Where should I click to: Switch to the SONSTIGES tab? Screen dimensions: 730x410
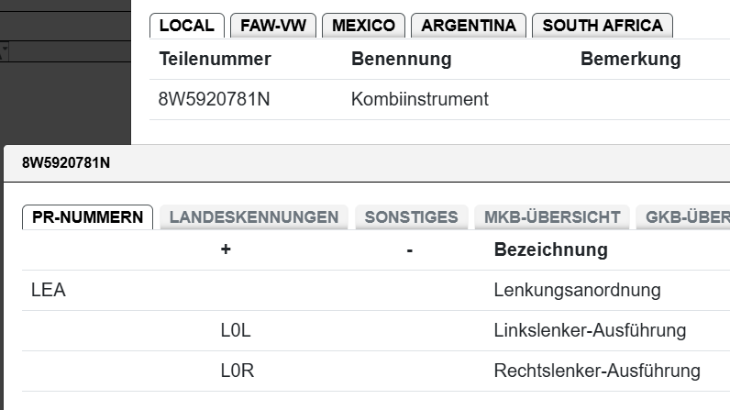click(411, 217)
